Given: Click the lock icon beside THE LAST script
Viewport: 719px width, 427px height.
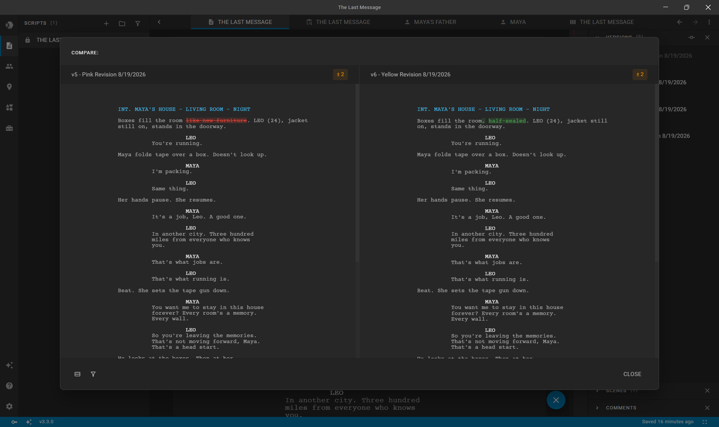Looking at the screenshot, I should click(x=28, y=40).
